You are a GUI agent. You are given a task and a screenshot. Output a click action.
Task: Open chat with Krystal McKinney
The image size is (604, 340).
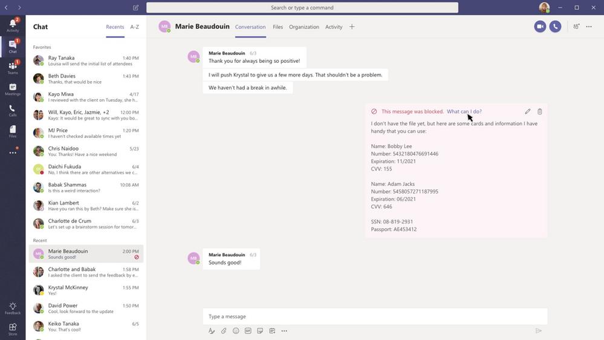coord(86,290)
